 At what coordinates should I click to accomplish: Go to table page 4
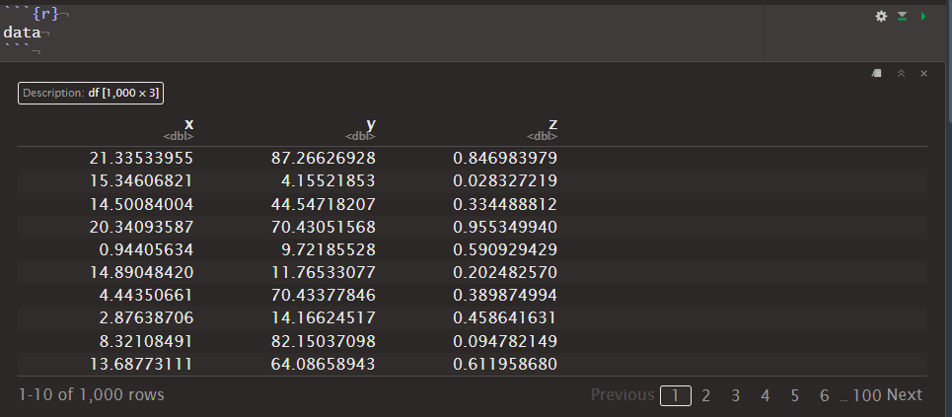pyautogui.click(x=765, y=395)
